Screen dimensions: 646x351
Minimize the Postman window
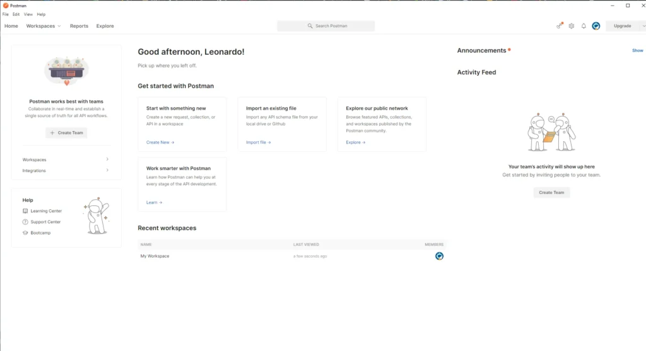pyautogui.click(x=612, y=6)
